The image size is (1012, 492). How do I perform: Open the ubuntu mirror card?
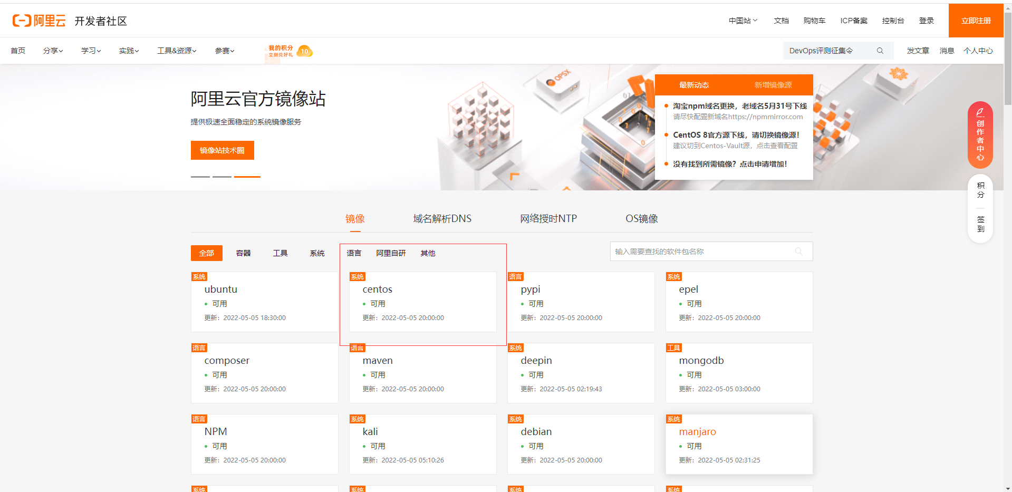tap(265, 302)
